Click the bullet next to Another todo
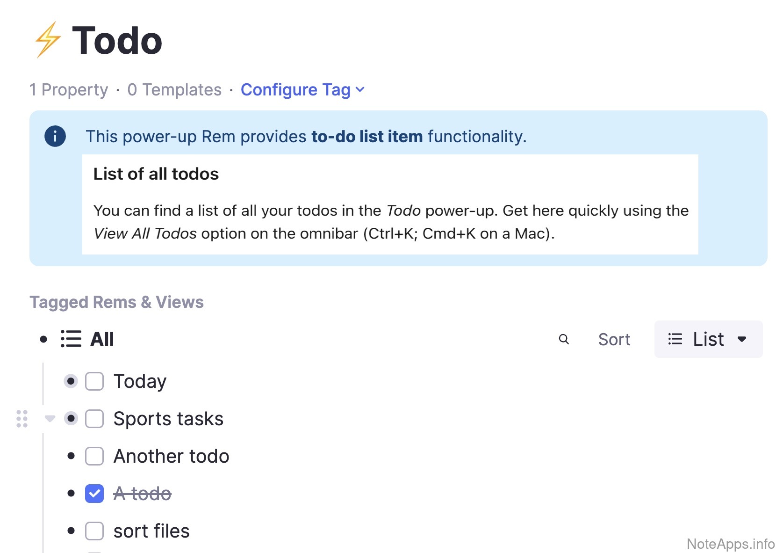The width and height of the screenshot is (776, 553). point(71,456)
